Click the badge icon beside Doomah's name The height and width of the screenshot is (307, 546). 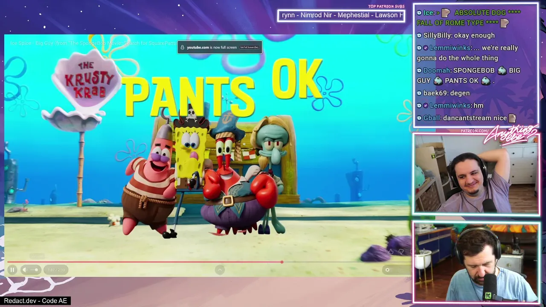[419, 70]
